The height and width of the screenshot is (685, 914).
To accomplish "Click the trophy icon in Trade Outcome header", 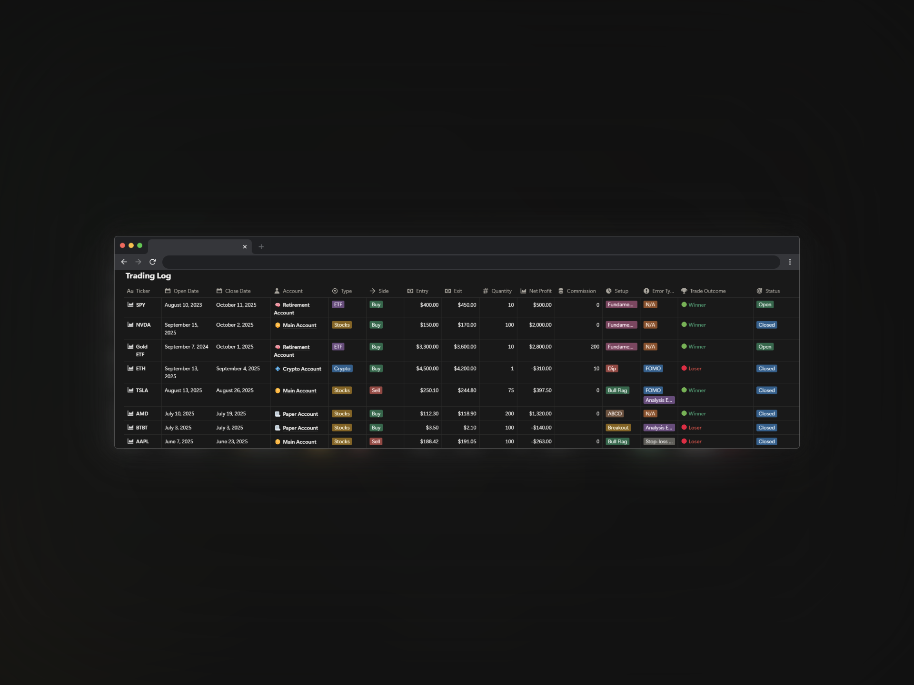I will [x=684, y=291].
